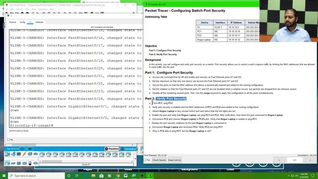Open Google Chrome from the taskbar
This screenshot has width=318, height=179.
point(118,176)
